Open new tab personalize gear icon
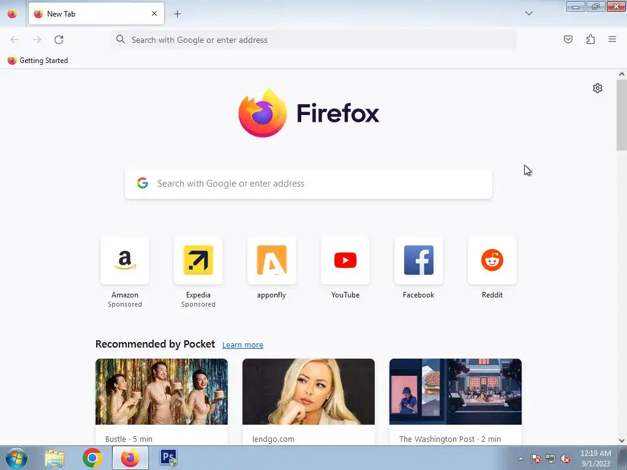The width and height of the screenshot is (627, 470). click(598, 88)
